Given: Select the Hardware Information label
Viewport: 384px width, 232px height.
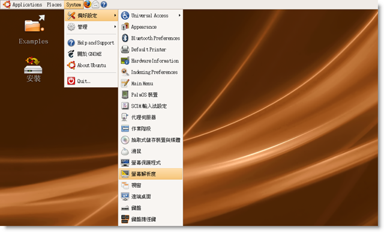Looking at the screenshot, I should pos(155,61).
